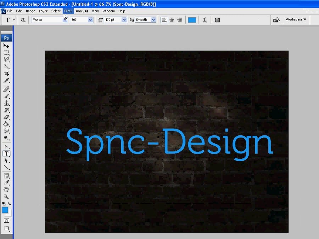Select the Hand tool
319x239 pixels.
6,190
